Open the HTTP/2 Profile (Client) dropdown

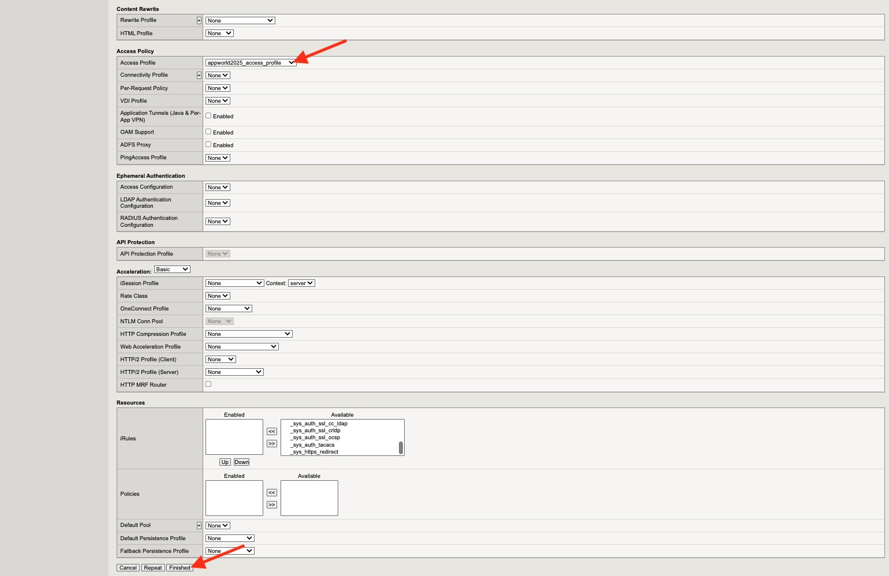pos(221,360)
